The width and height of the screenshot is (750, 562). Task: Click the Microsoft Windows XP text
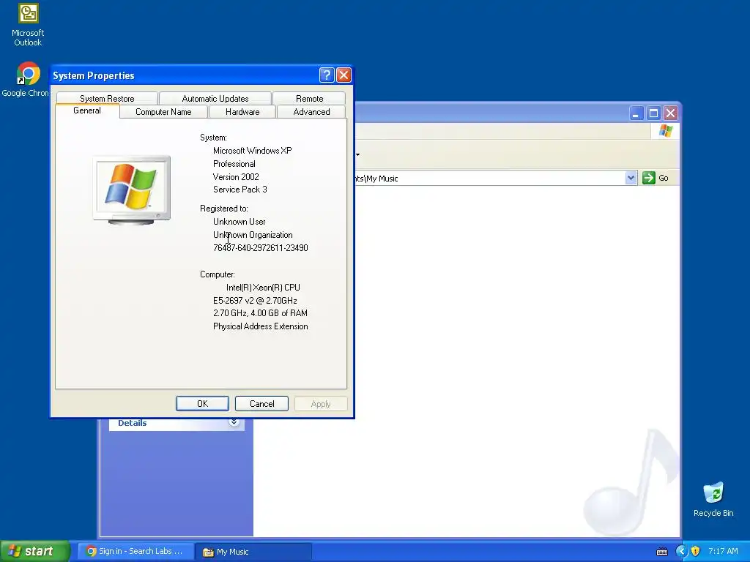point(253,151)
